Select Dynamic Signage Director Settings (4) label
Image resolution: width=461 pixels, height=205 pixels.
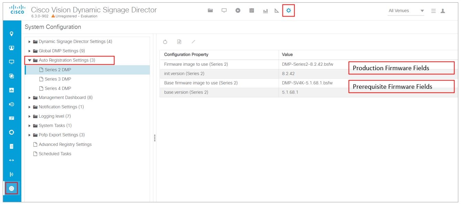click(x=75, y=42)
